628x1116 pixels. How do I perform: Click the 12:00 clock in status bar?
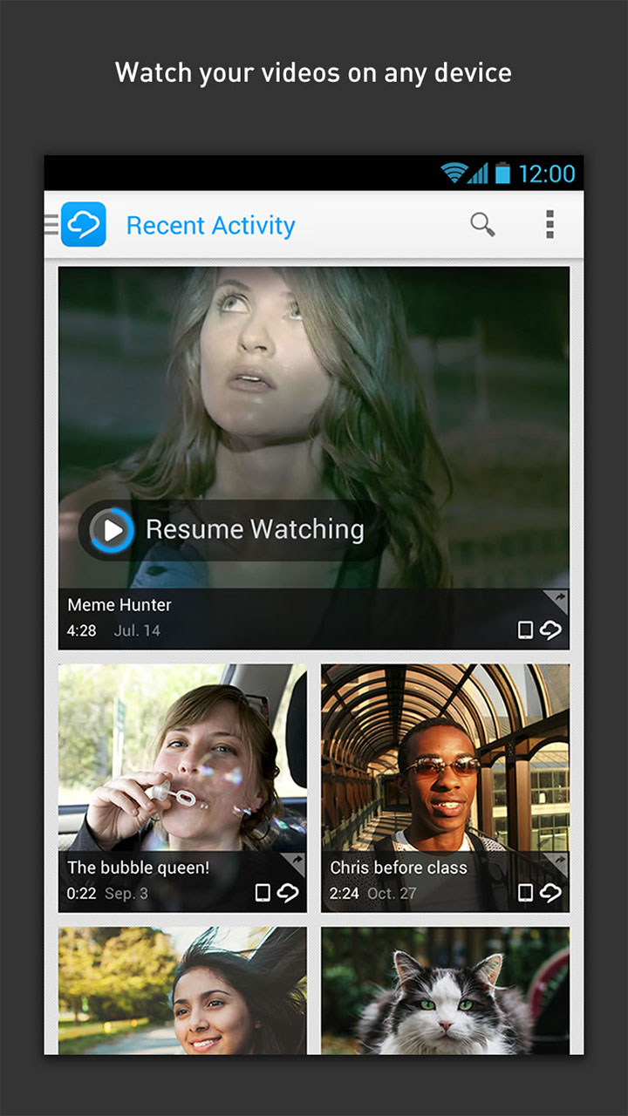[x=547, y=174]
